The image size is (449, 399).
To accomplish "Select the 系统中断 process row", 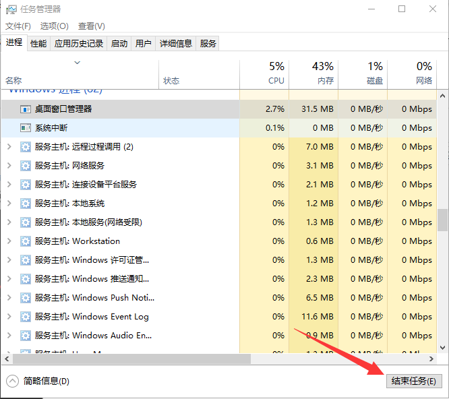I will coord(219,128).
